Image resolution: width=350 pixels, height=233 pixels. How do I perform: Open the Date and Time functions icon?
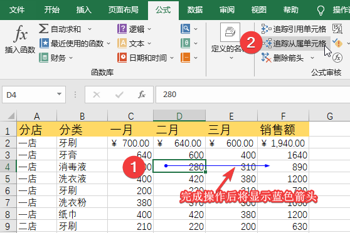click(122, 58)
